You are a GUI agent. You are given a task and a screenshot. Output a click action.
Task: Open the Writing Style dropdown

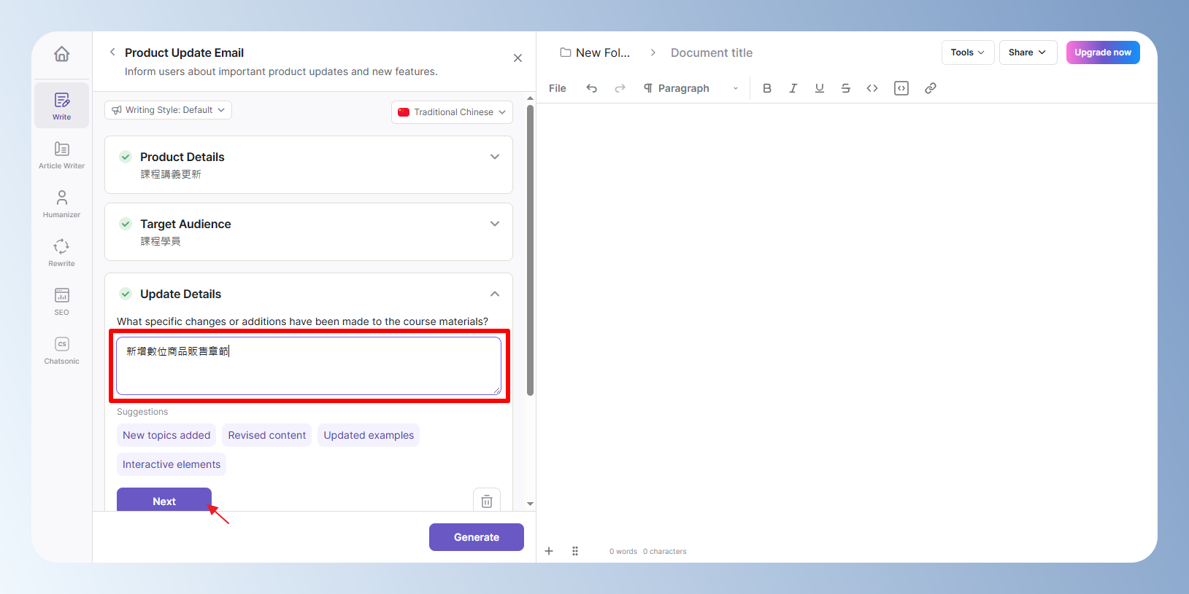(x=169, y=110)
